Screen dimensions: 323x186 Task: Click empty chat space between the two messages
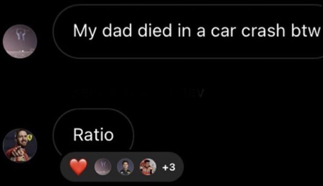tap(165, 78)
